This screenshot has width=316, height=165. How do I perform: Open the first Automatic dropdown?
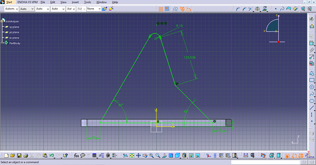point(11,9)
